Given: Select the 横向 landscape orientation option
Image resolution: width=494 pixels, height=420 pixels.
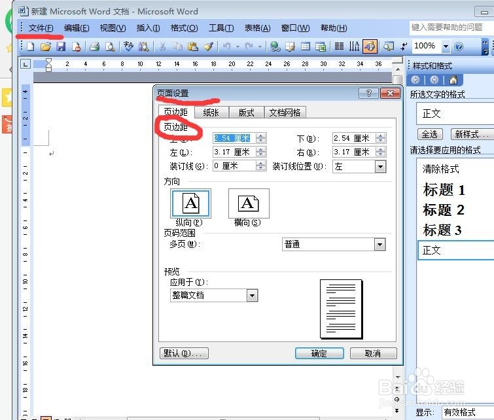Looking at the screenshot, I should pos(249,203).
